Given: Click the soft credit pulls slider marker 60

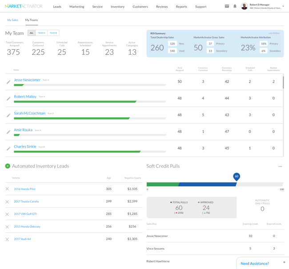Looking at the screenshot, I should 237,177.
